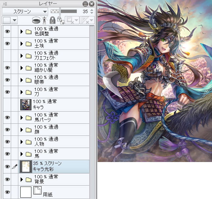Hide the 色調整 folder
Image resolution: width=212 pixels, height=199 pixels.
point(7,31)
